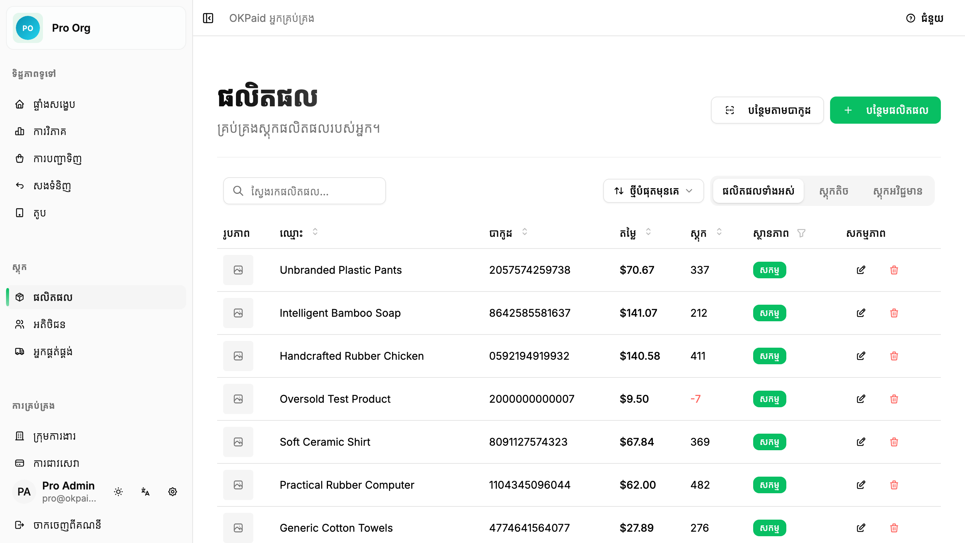The height and width of the screenshot is (543, 965).
Task: Open image placeholder for Soft Ceramic Shirt
Action: click(x=238, y=442)
